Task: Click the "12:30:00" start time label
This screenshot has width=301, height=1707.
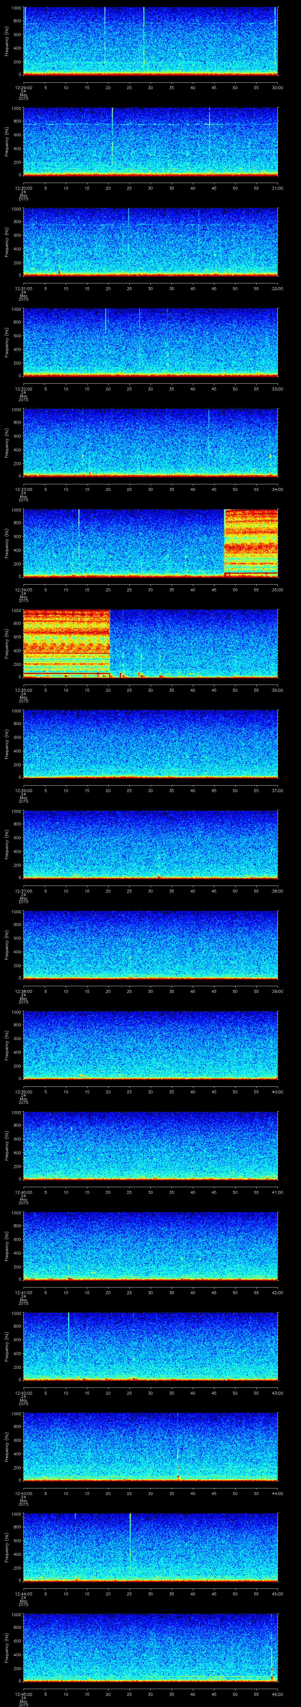Action: 23,188
